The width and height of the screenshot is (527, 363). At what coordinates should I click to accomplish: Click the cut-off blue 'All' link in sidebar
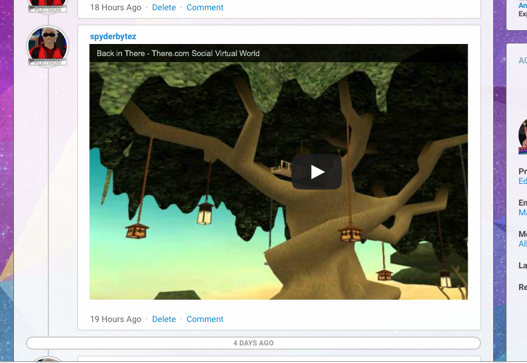(x=522, y=244)
